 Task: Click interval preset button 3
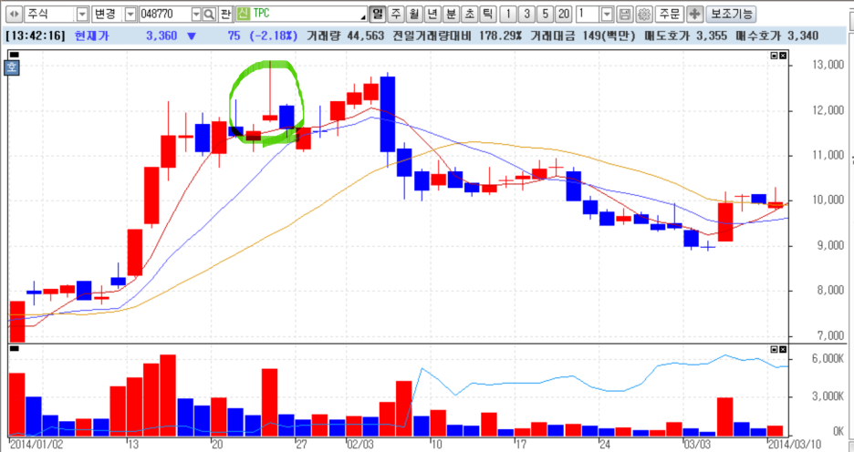[526, 15]
